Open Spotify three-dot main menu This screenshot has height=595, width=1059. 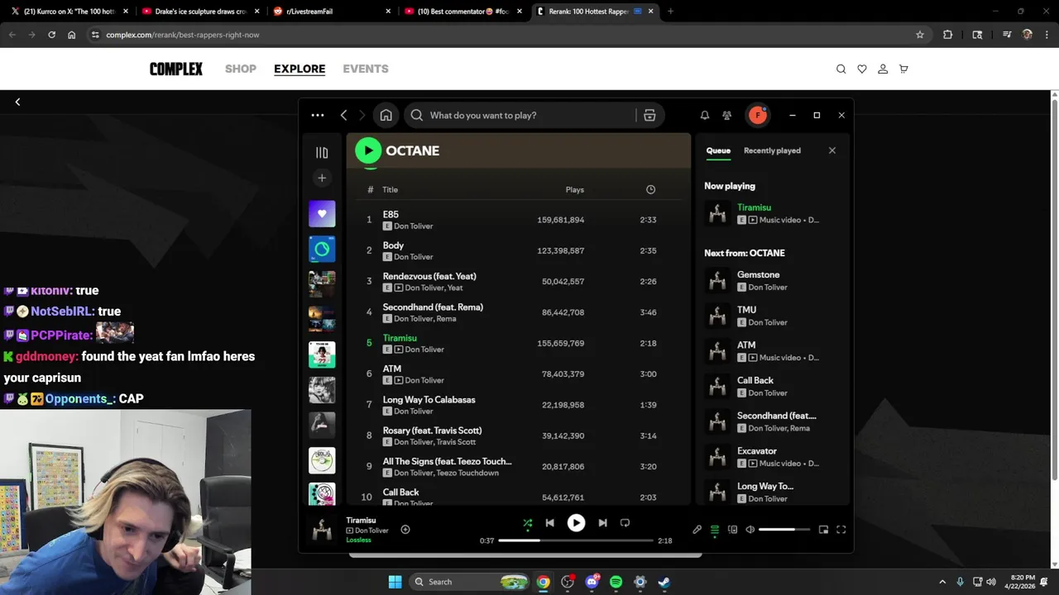click(318, 116)
